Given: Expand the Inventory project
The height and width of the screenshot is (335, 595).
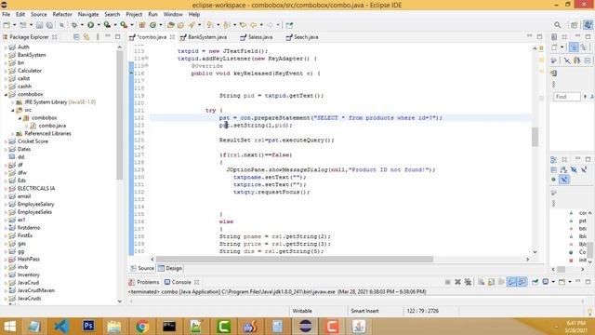Looking at the screenshot, I should pyautogui.click(x=6, y=275).
